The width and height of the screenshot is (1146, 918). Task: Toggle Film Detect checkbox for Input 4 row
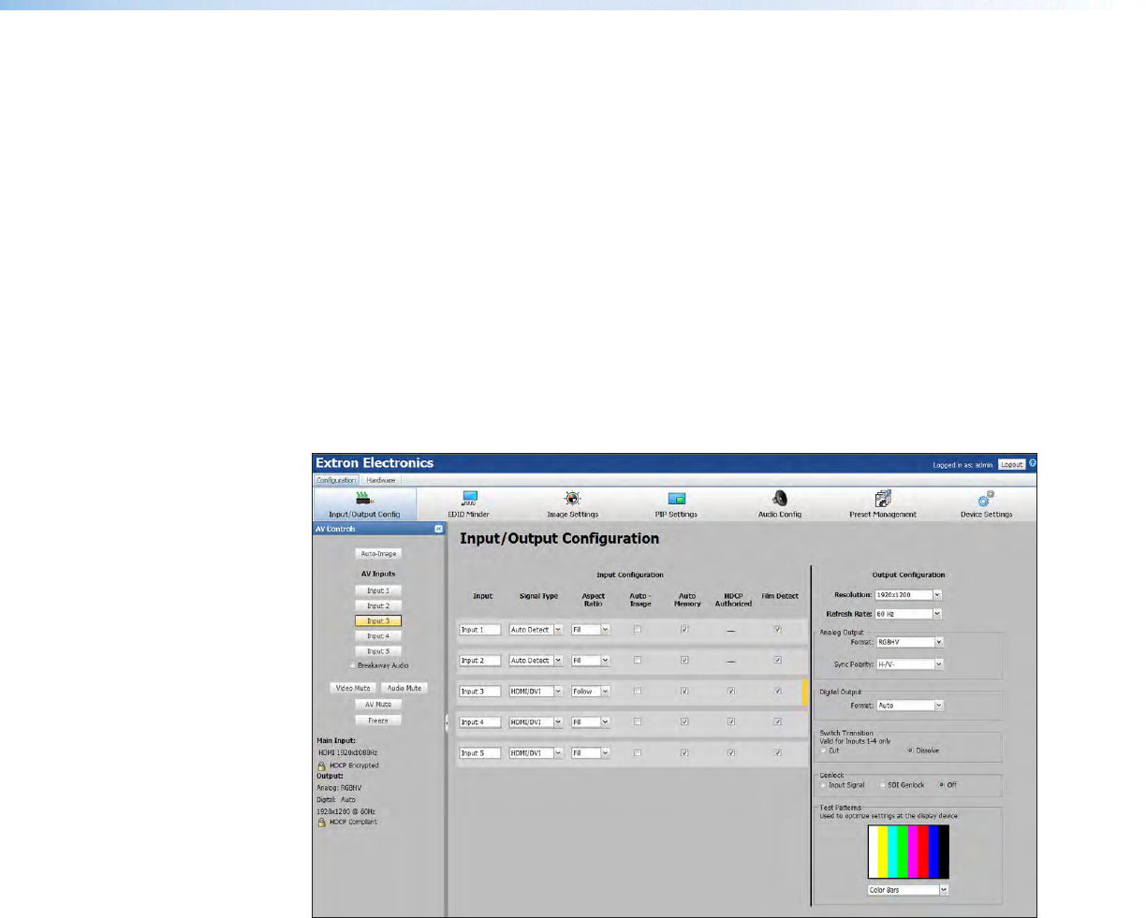click(x=778, y=721)
